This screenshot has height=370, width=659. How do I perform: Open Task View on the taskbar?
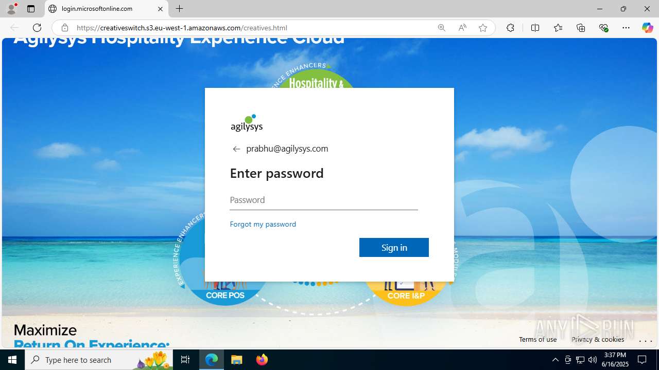point(186,360)
